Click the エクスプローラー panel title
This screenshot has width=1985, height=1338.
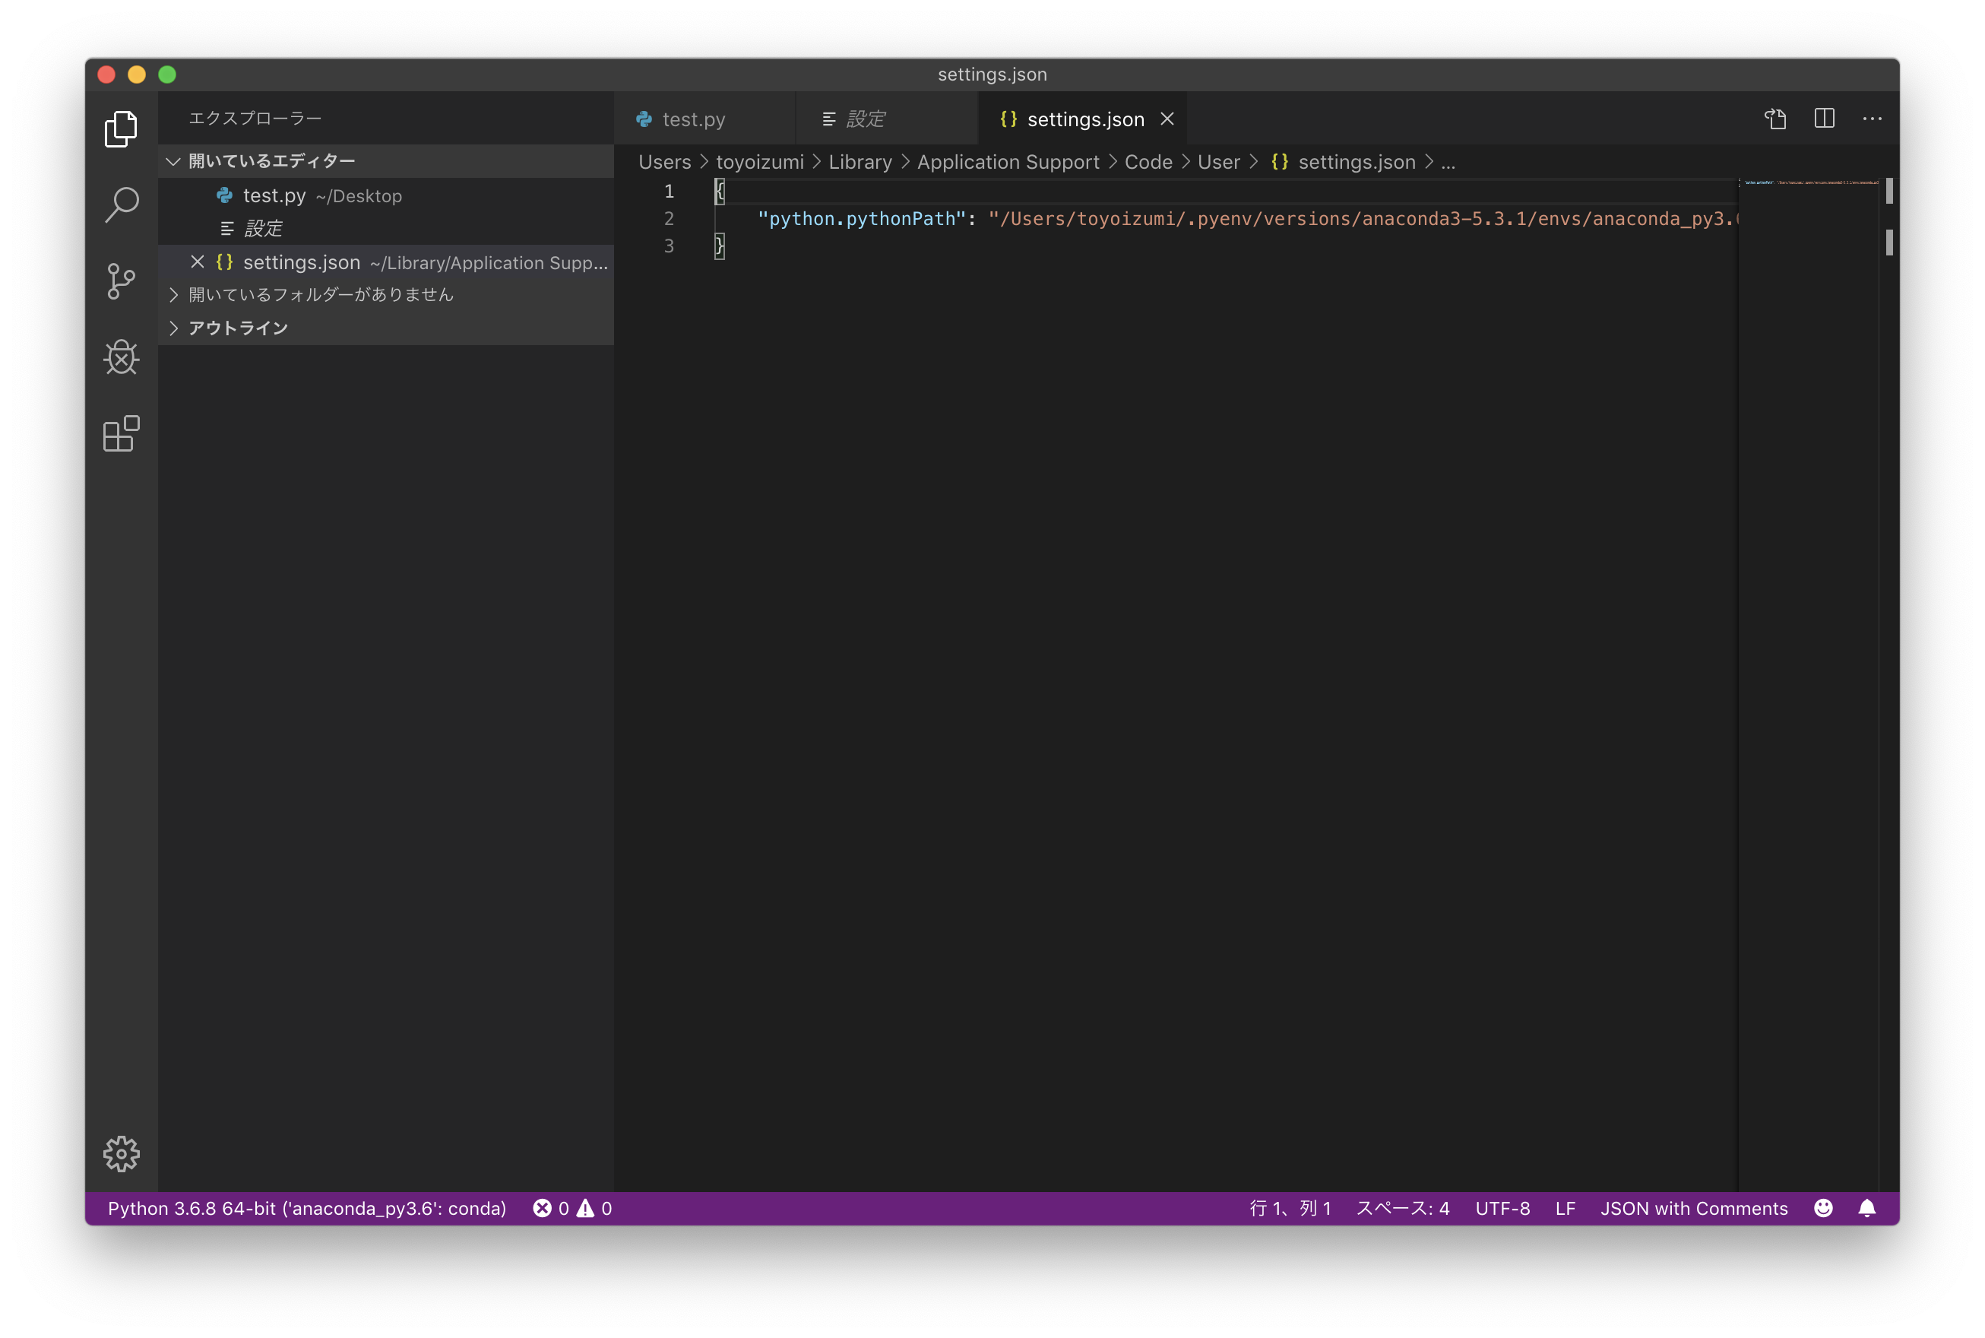pyautogui.click(x=254, y=118)
